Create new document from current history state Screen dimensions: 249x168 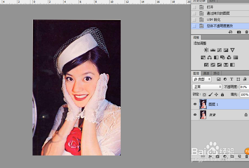pyautogui.click(x=230, y=32)
